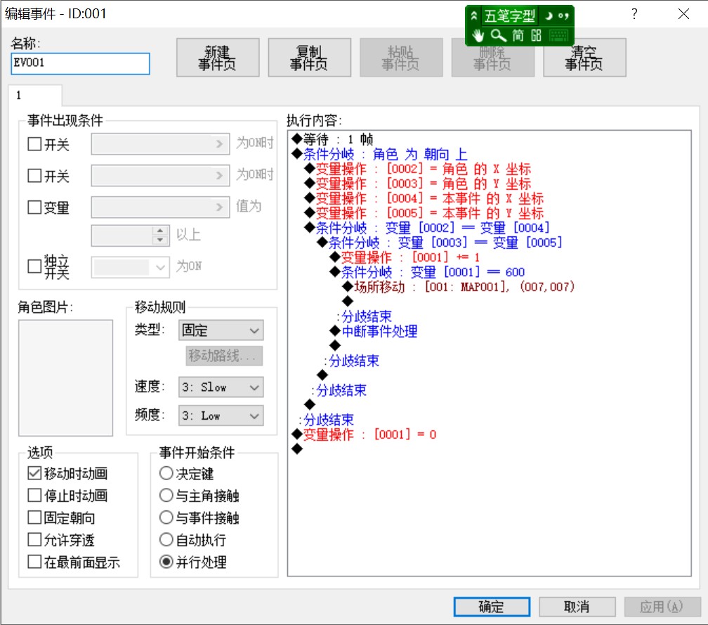Open the 频度 dropdown showing 3: Low
Image resolution: width=708 pixels, height=625 pixels.
point(221,415)
